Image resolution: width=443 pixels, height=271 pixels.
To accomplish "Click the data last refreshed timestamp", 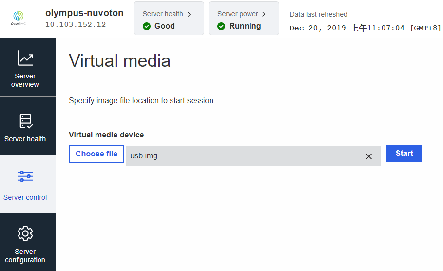I will [365, 28].
